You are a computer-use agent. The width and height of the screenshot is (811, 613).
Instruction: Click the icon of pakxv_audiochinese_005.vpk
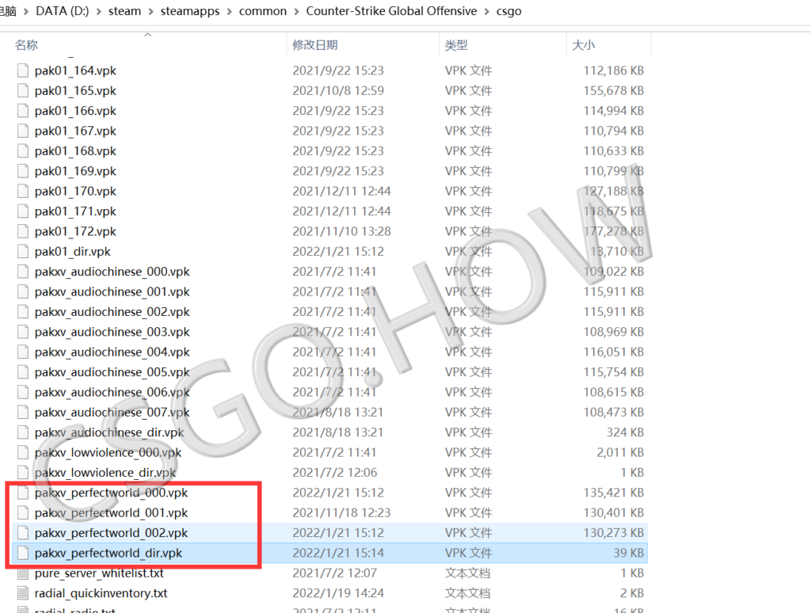pyautogui.click(x=23, y=372)
